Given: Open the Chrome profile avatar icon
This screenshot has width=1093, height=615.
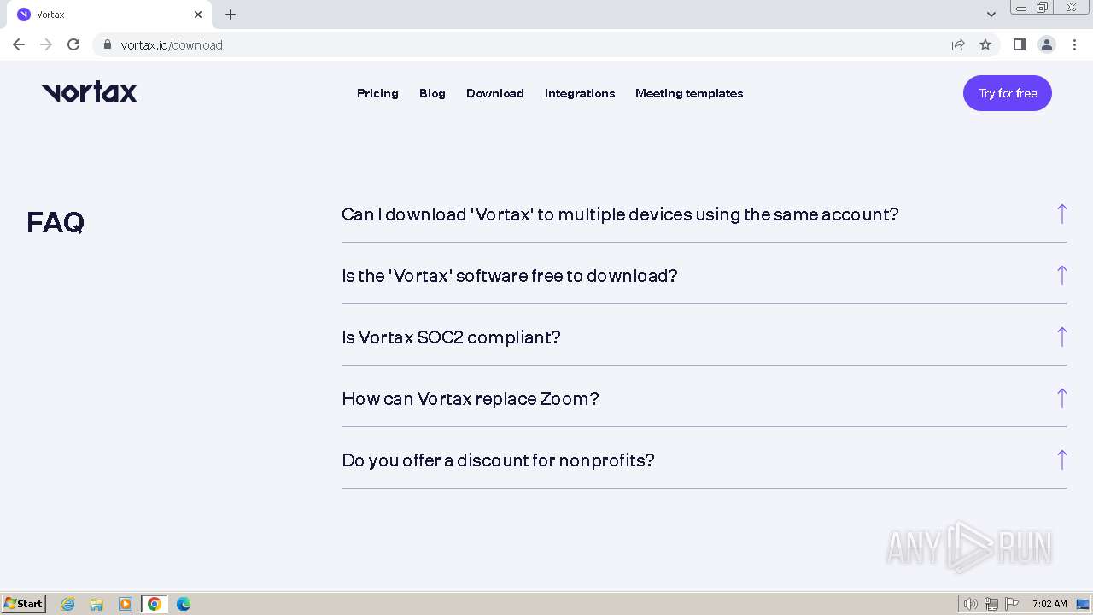Looking at the screenshot, I should [x=1046, y=44].
